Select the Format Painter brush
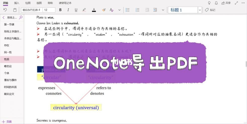 [x=104, y=10]
